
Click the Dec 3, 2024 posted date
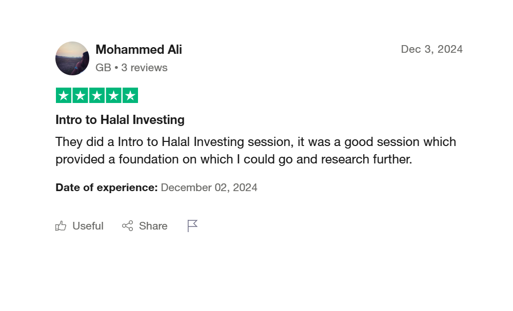coord(431,49)
